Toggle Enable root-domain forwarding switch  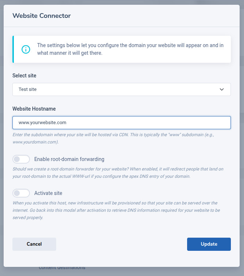21,159
